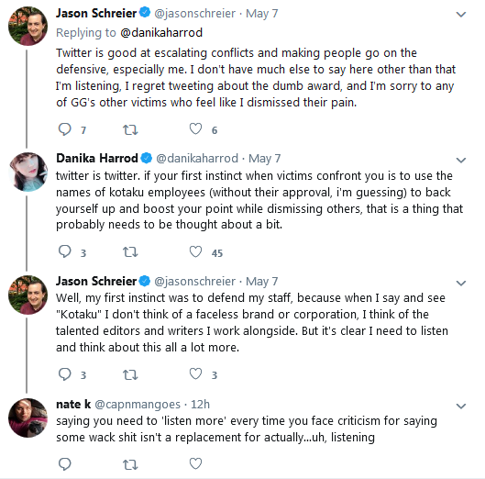Open Danika Harrod's profile picture

28,172
